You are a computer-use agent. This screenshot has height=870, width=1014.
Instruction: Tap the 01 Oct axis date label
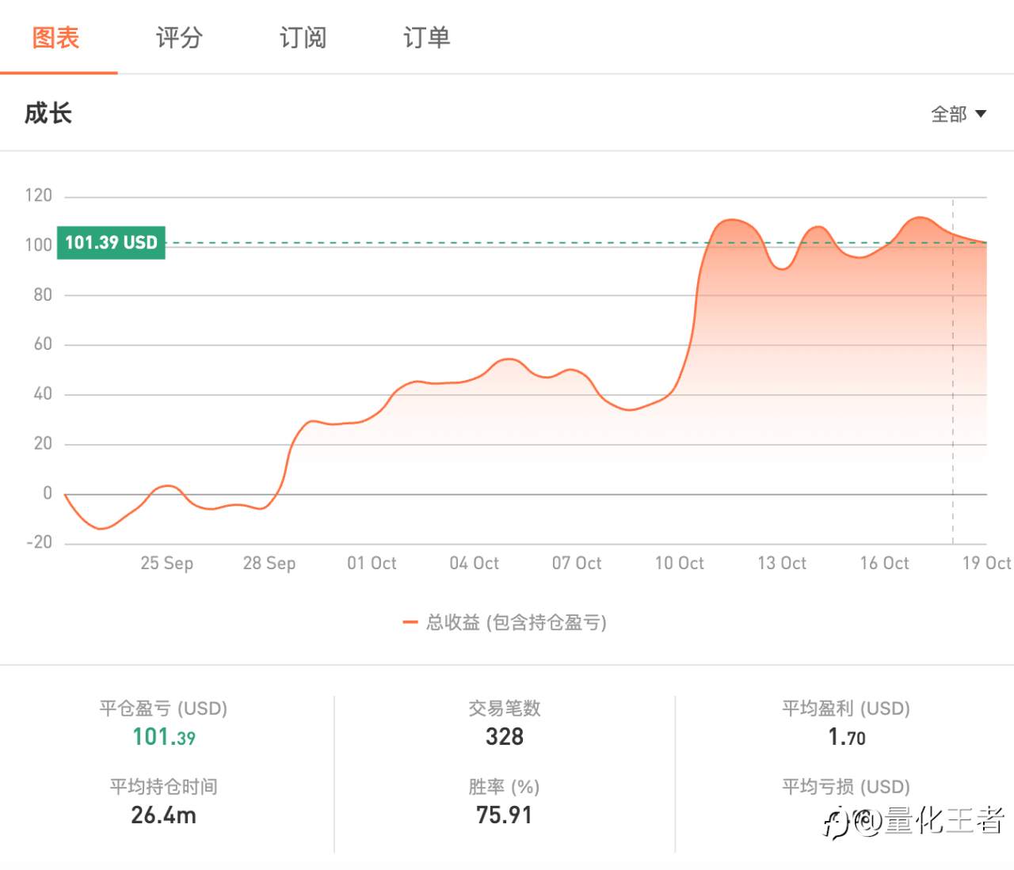(x=372, y=563)
